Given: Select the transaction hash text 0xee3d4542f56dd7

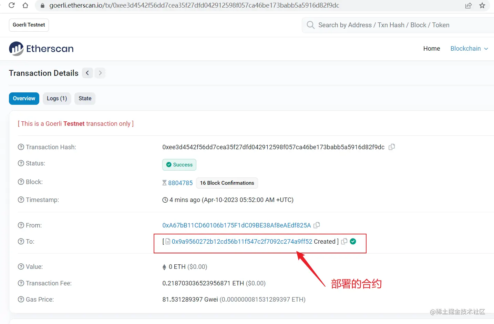Looking at the screenshot, I should click(273, 147).
